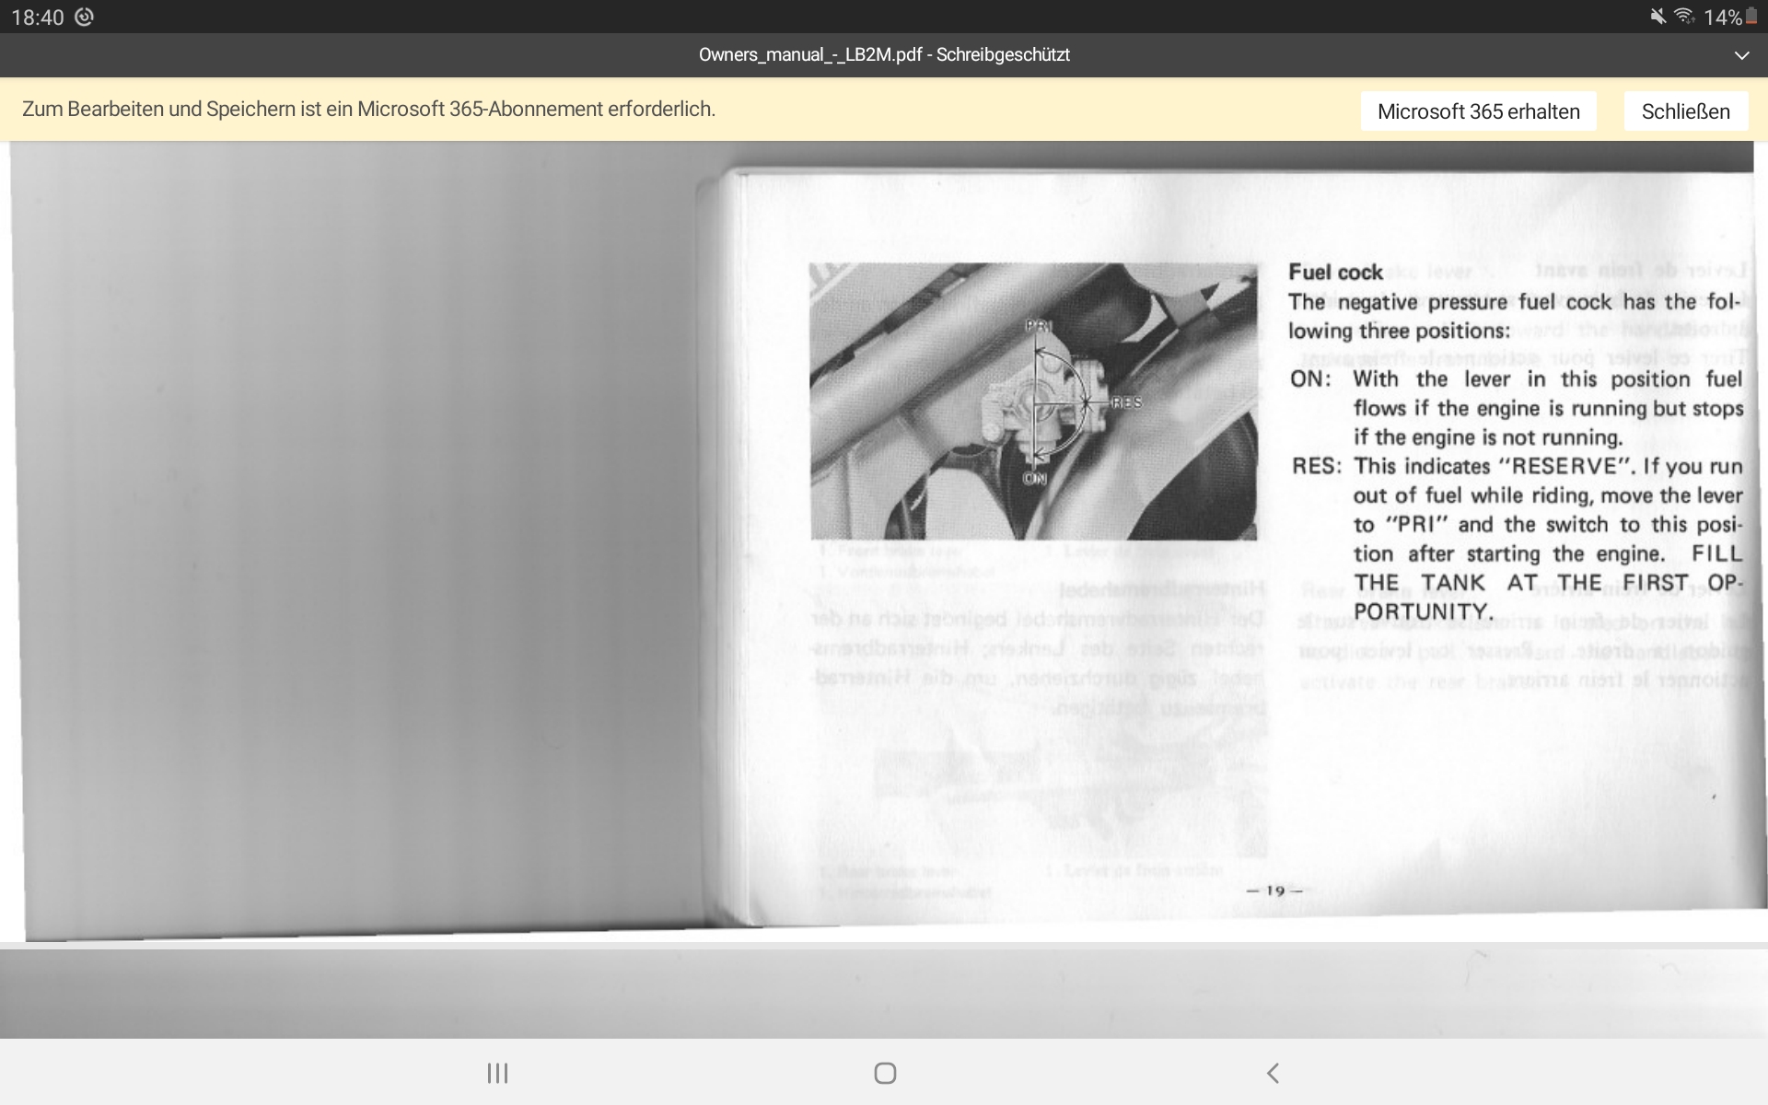1768x1105 pixels.
Task: Tap the page number 19
Action: (1275, 890)
